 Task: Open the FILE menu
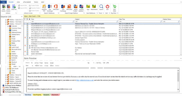point(3,2)
